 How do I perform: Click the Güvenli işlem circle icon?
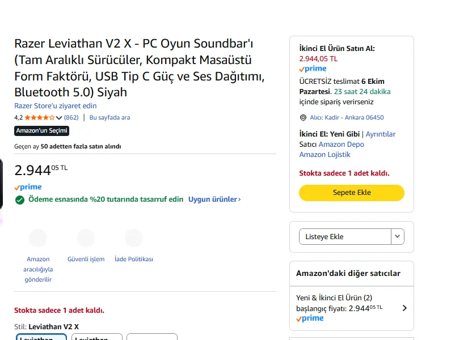point(86,238)
